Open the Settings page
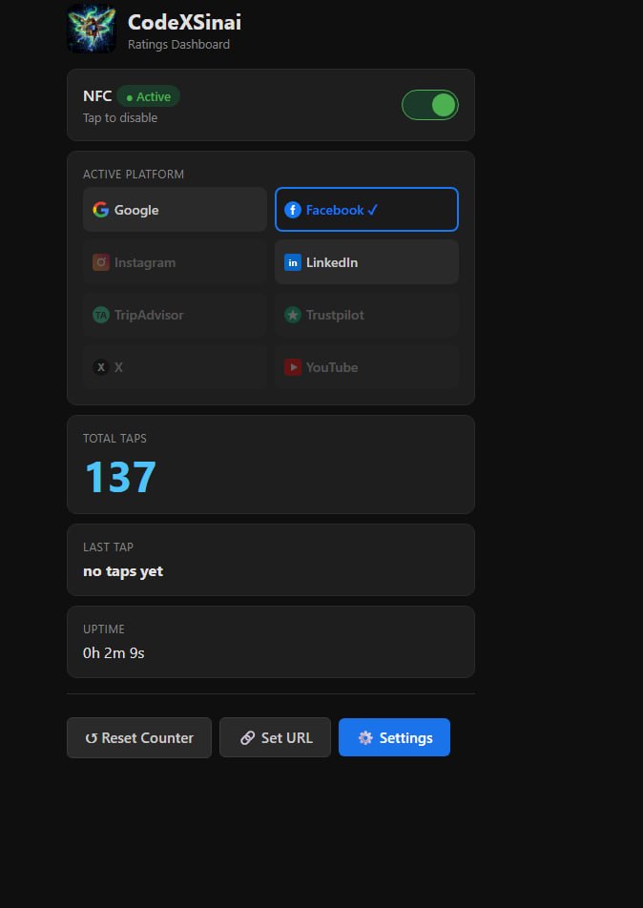 click(x=395, y=738)
